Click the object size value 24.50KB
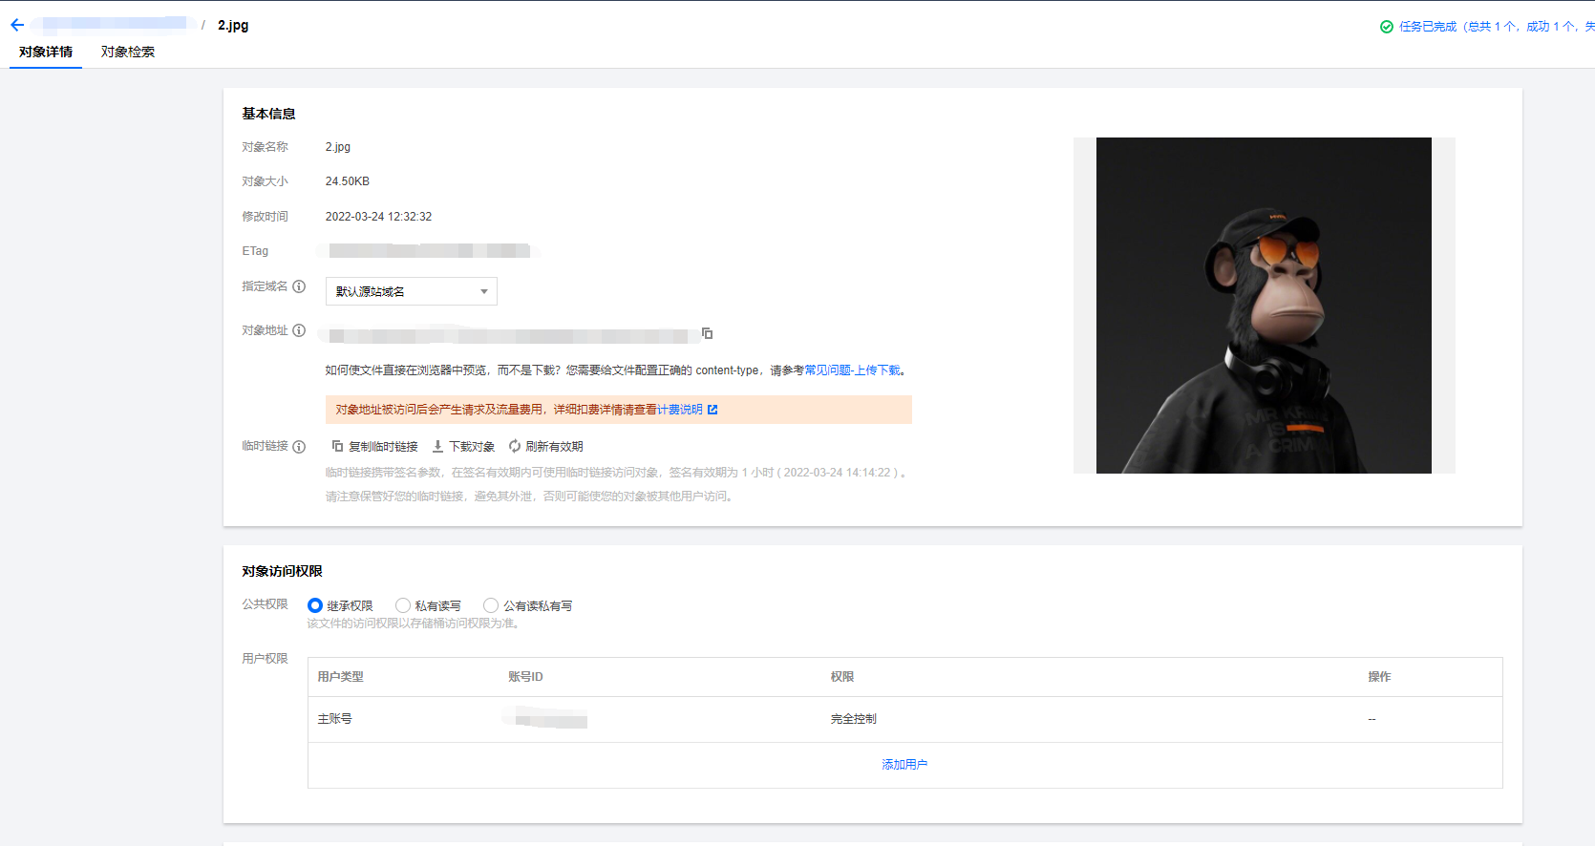This screenshot has height=846, width=1595. click(348, 181)
